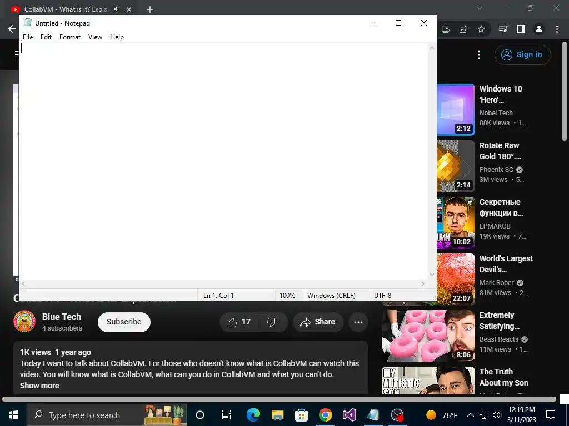Click the YouTube Sign in button

coord(522,55)
